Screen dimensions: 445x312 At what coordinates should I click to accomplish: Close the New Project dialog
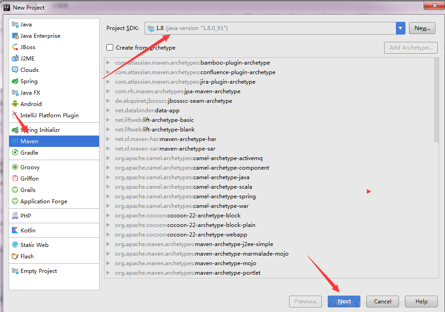pos(434,5)
